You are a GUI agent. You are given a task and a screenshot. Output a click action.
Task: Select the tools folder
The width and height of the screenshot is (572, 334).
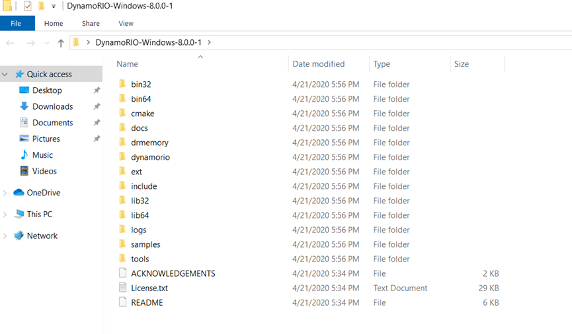[140, 259]
